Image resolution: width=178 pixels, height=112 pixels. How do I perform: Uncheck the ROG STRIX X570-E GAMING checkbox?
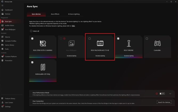(32, 39)
